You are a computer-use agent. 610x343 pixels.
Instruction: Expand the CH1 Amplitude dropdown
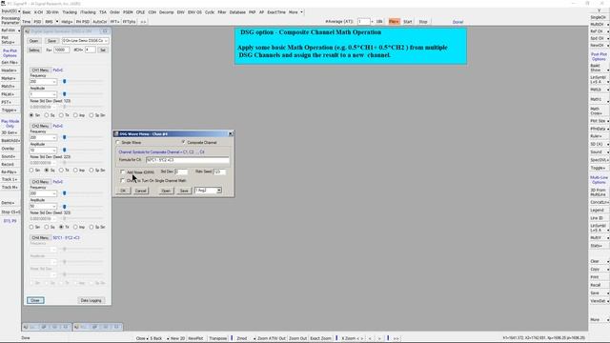54,94
